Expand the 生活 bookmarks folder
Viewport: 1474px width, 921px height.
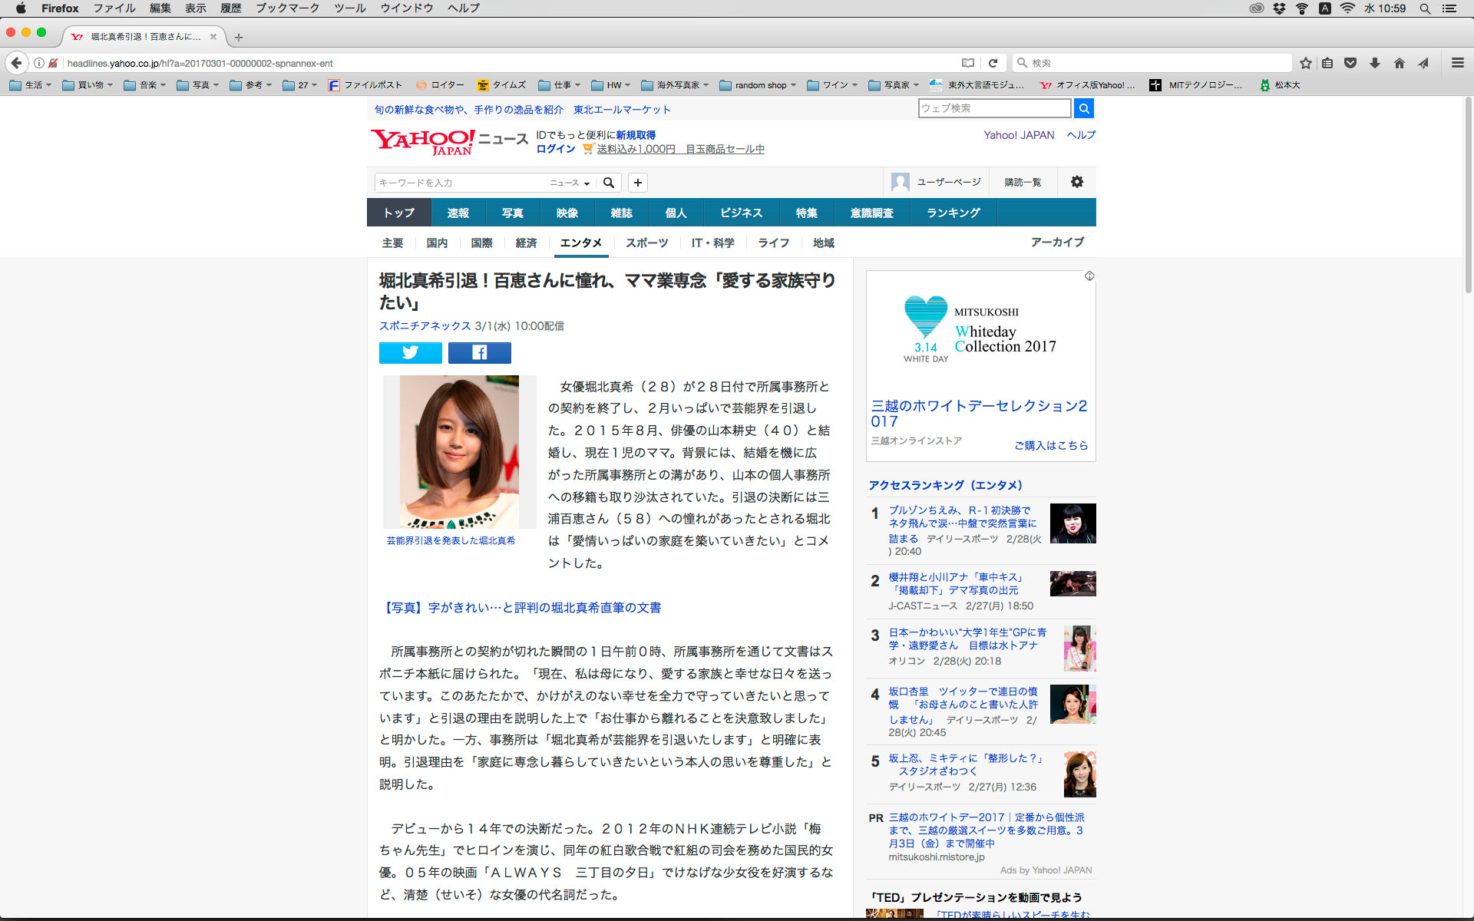(x=31, y=85)
